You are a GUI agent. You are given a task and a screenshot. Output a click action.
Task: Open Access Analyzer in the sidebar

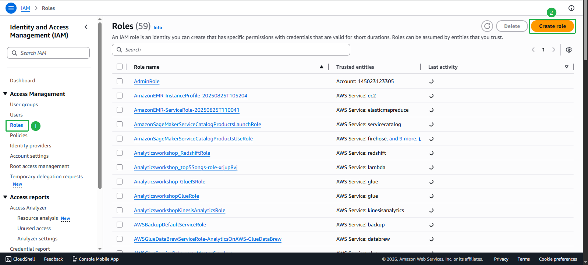point(28,208)
